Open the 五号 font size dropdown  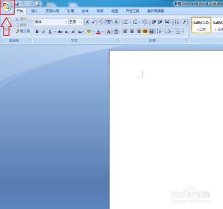point(81,22)
